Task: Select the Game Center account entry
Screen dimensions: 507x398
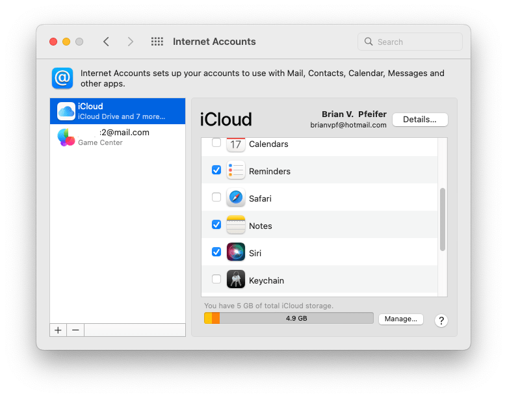Action: click(x=118, y=137)
